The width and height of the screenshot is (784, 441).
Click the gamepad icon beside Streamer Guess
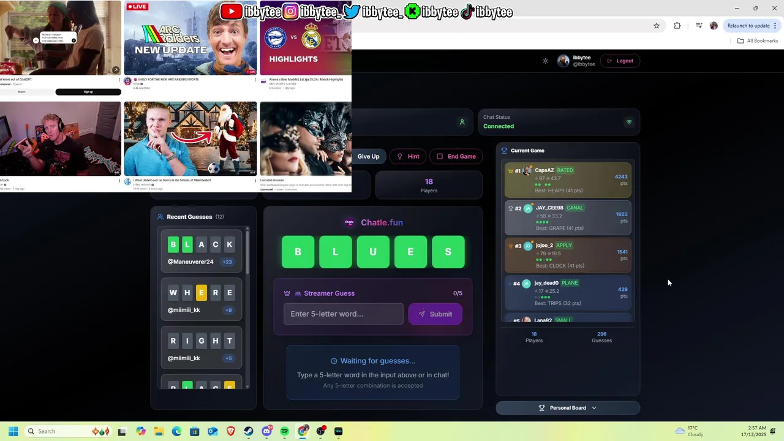298,293
